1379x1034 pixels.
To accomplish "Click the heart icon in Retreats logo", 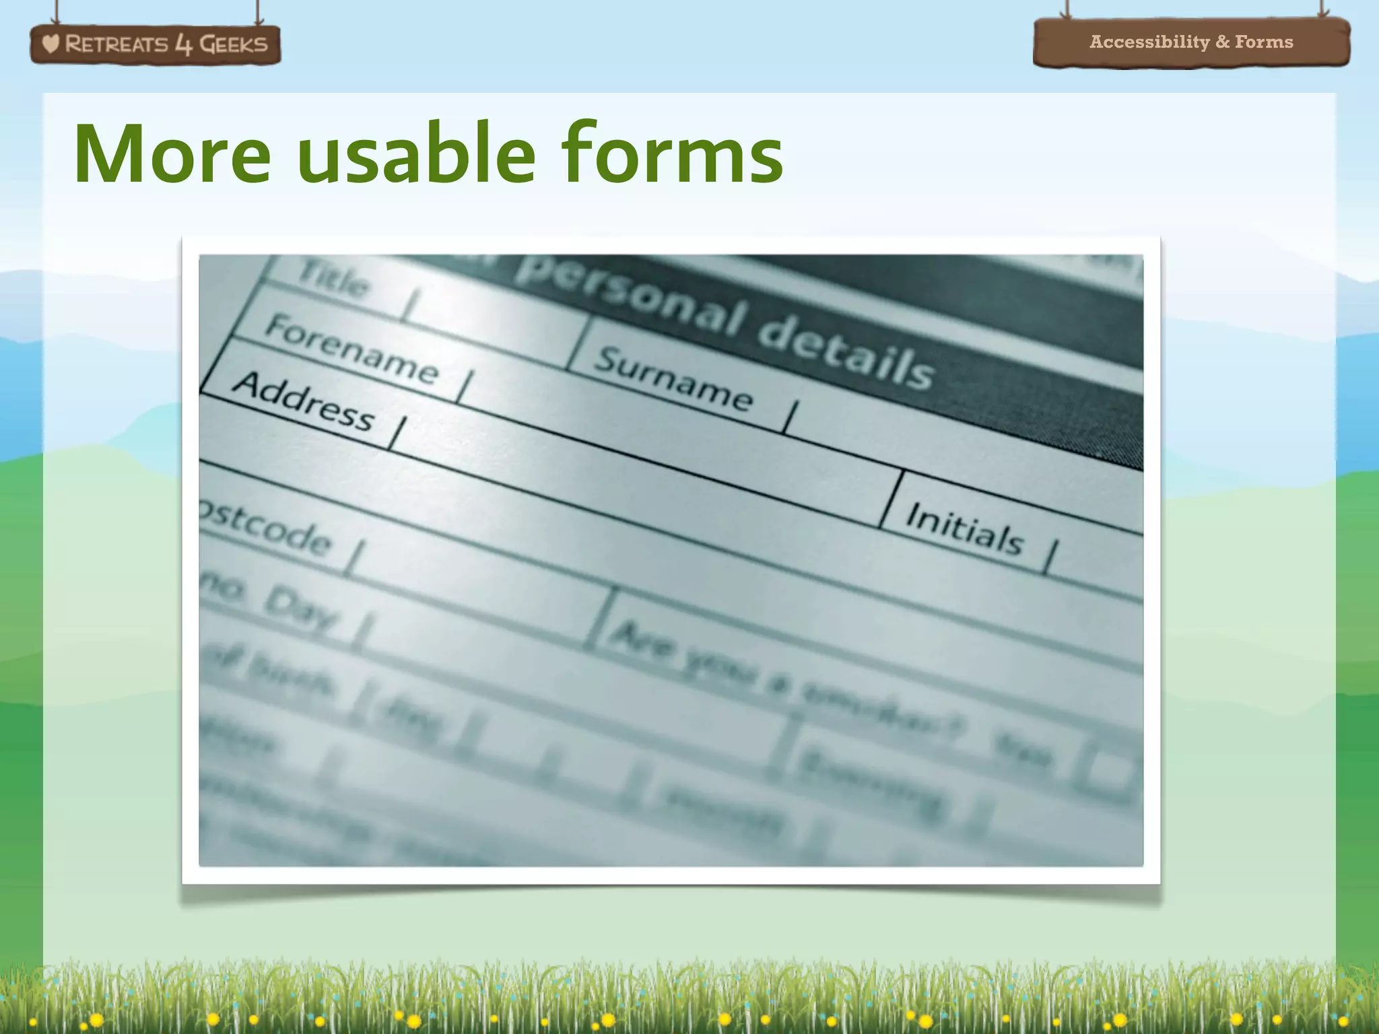I will (51, 44).
